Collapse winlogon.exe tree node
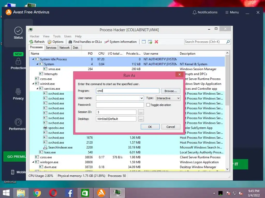This screenshot has height=198, width=265. tap(33, 162)
